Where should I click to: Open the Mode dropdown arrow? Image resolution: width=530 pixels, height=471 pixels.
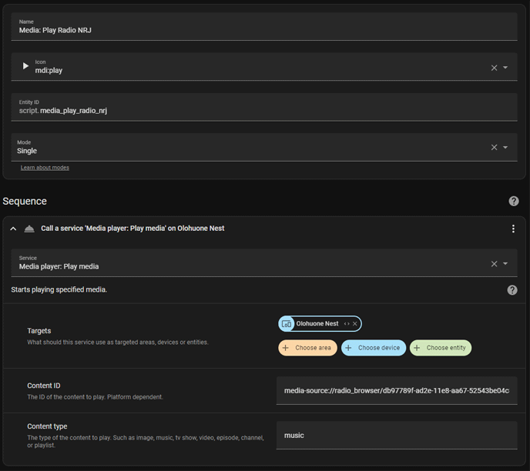click(x=505, y=147)
